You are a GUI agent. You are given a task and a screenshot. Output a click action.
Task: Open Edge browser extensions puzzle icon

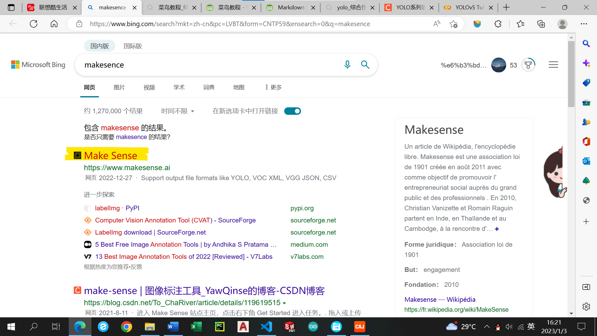[498, 24]
